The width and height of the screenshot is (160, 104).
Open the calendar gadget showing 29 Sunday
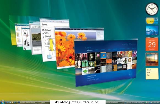(x=152, y=44)
